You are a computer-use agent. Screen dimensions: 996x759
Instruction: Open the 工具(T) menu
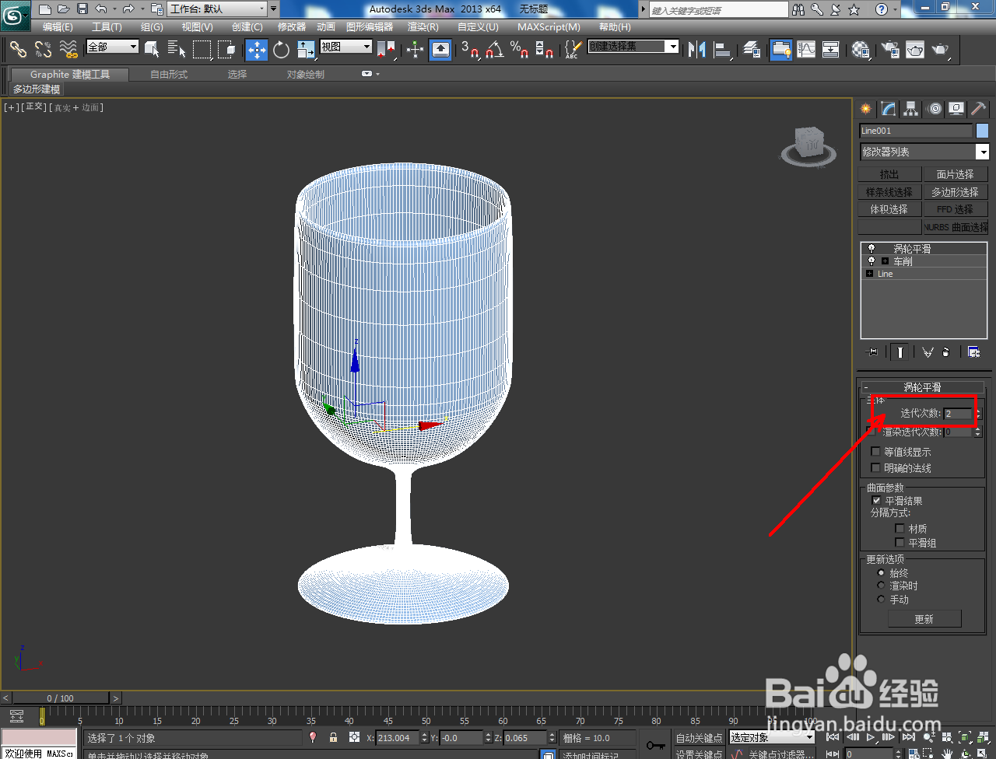(x=107, y=27)
